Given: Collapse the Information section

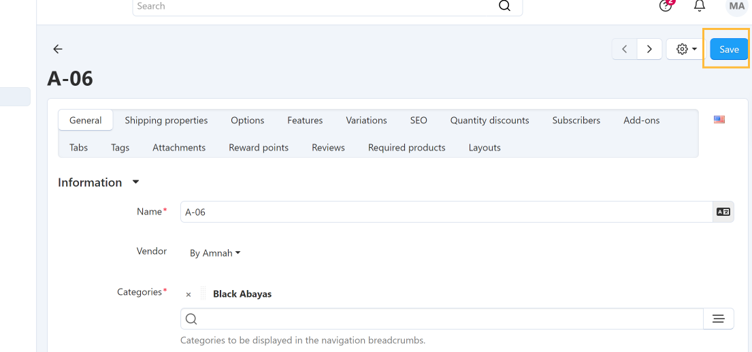Looking at the screenshot, I should [135, 182].
